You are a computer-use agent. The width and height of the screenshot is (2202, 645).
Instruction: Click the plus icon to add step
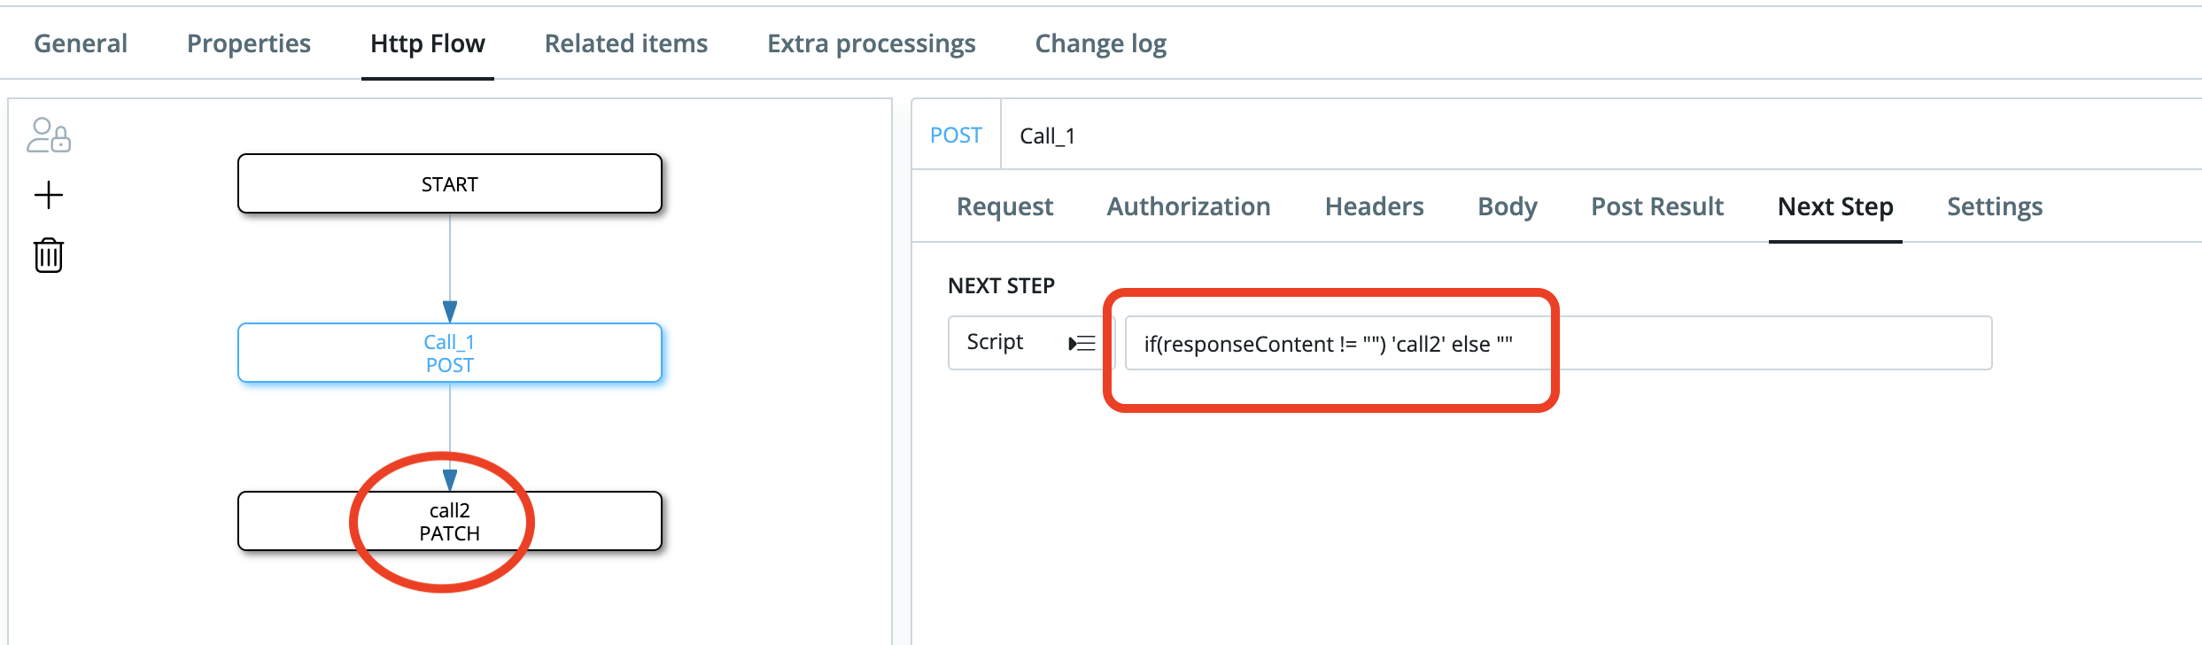click(x=49, y=195)
